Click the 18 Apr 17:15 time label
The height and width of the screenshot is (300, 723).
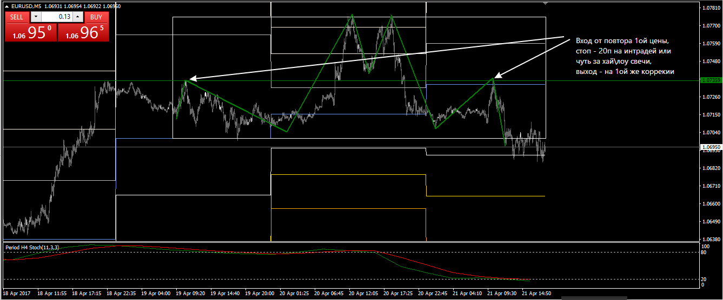click(88, 294)
